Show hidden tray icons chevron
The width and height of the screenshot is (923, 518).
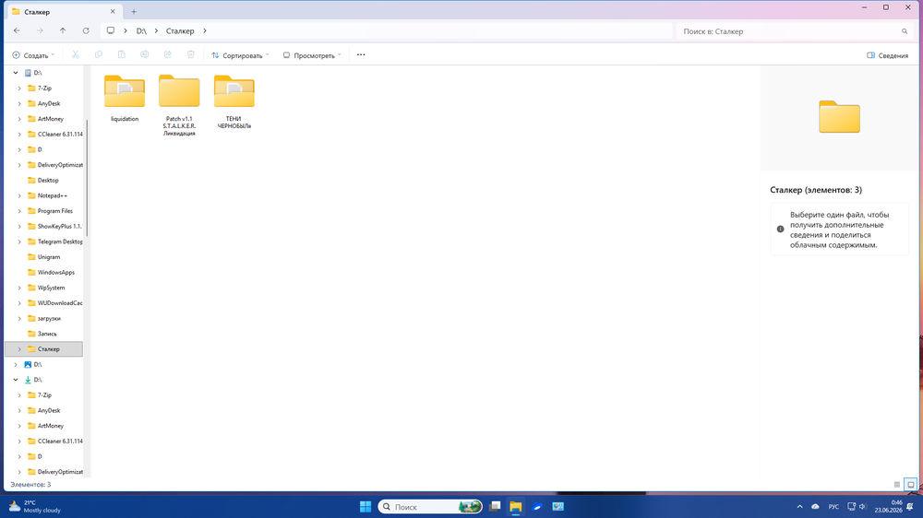799,506
